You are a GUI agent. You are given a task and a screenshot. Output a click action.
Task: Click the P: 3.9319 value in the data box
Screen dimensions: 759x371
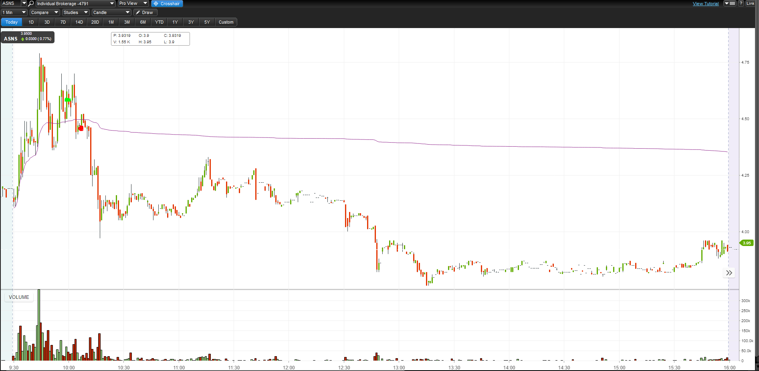122,36
